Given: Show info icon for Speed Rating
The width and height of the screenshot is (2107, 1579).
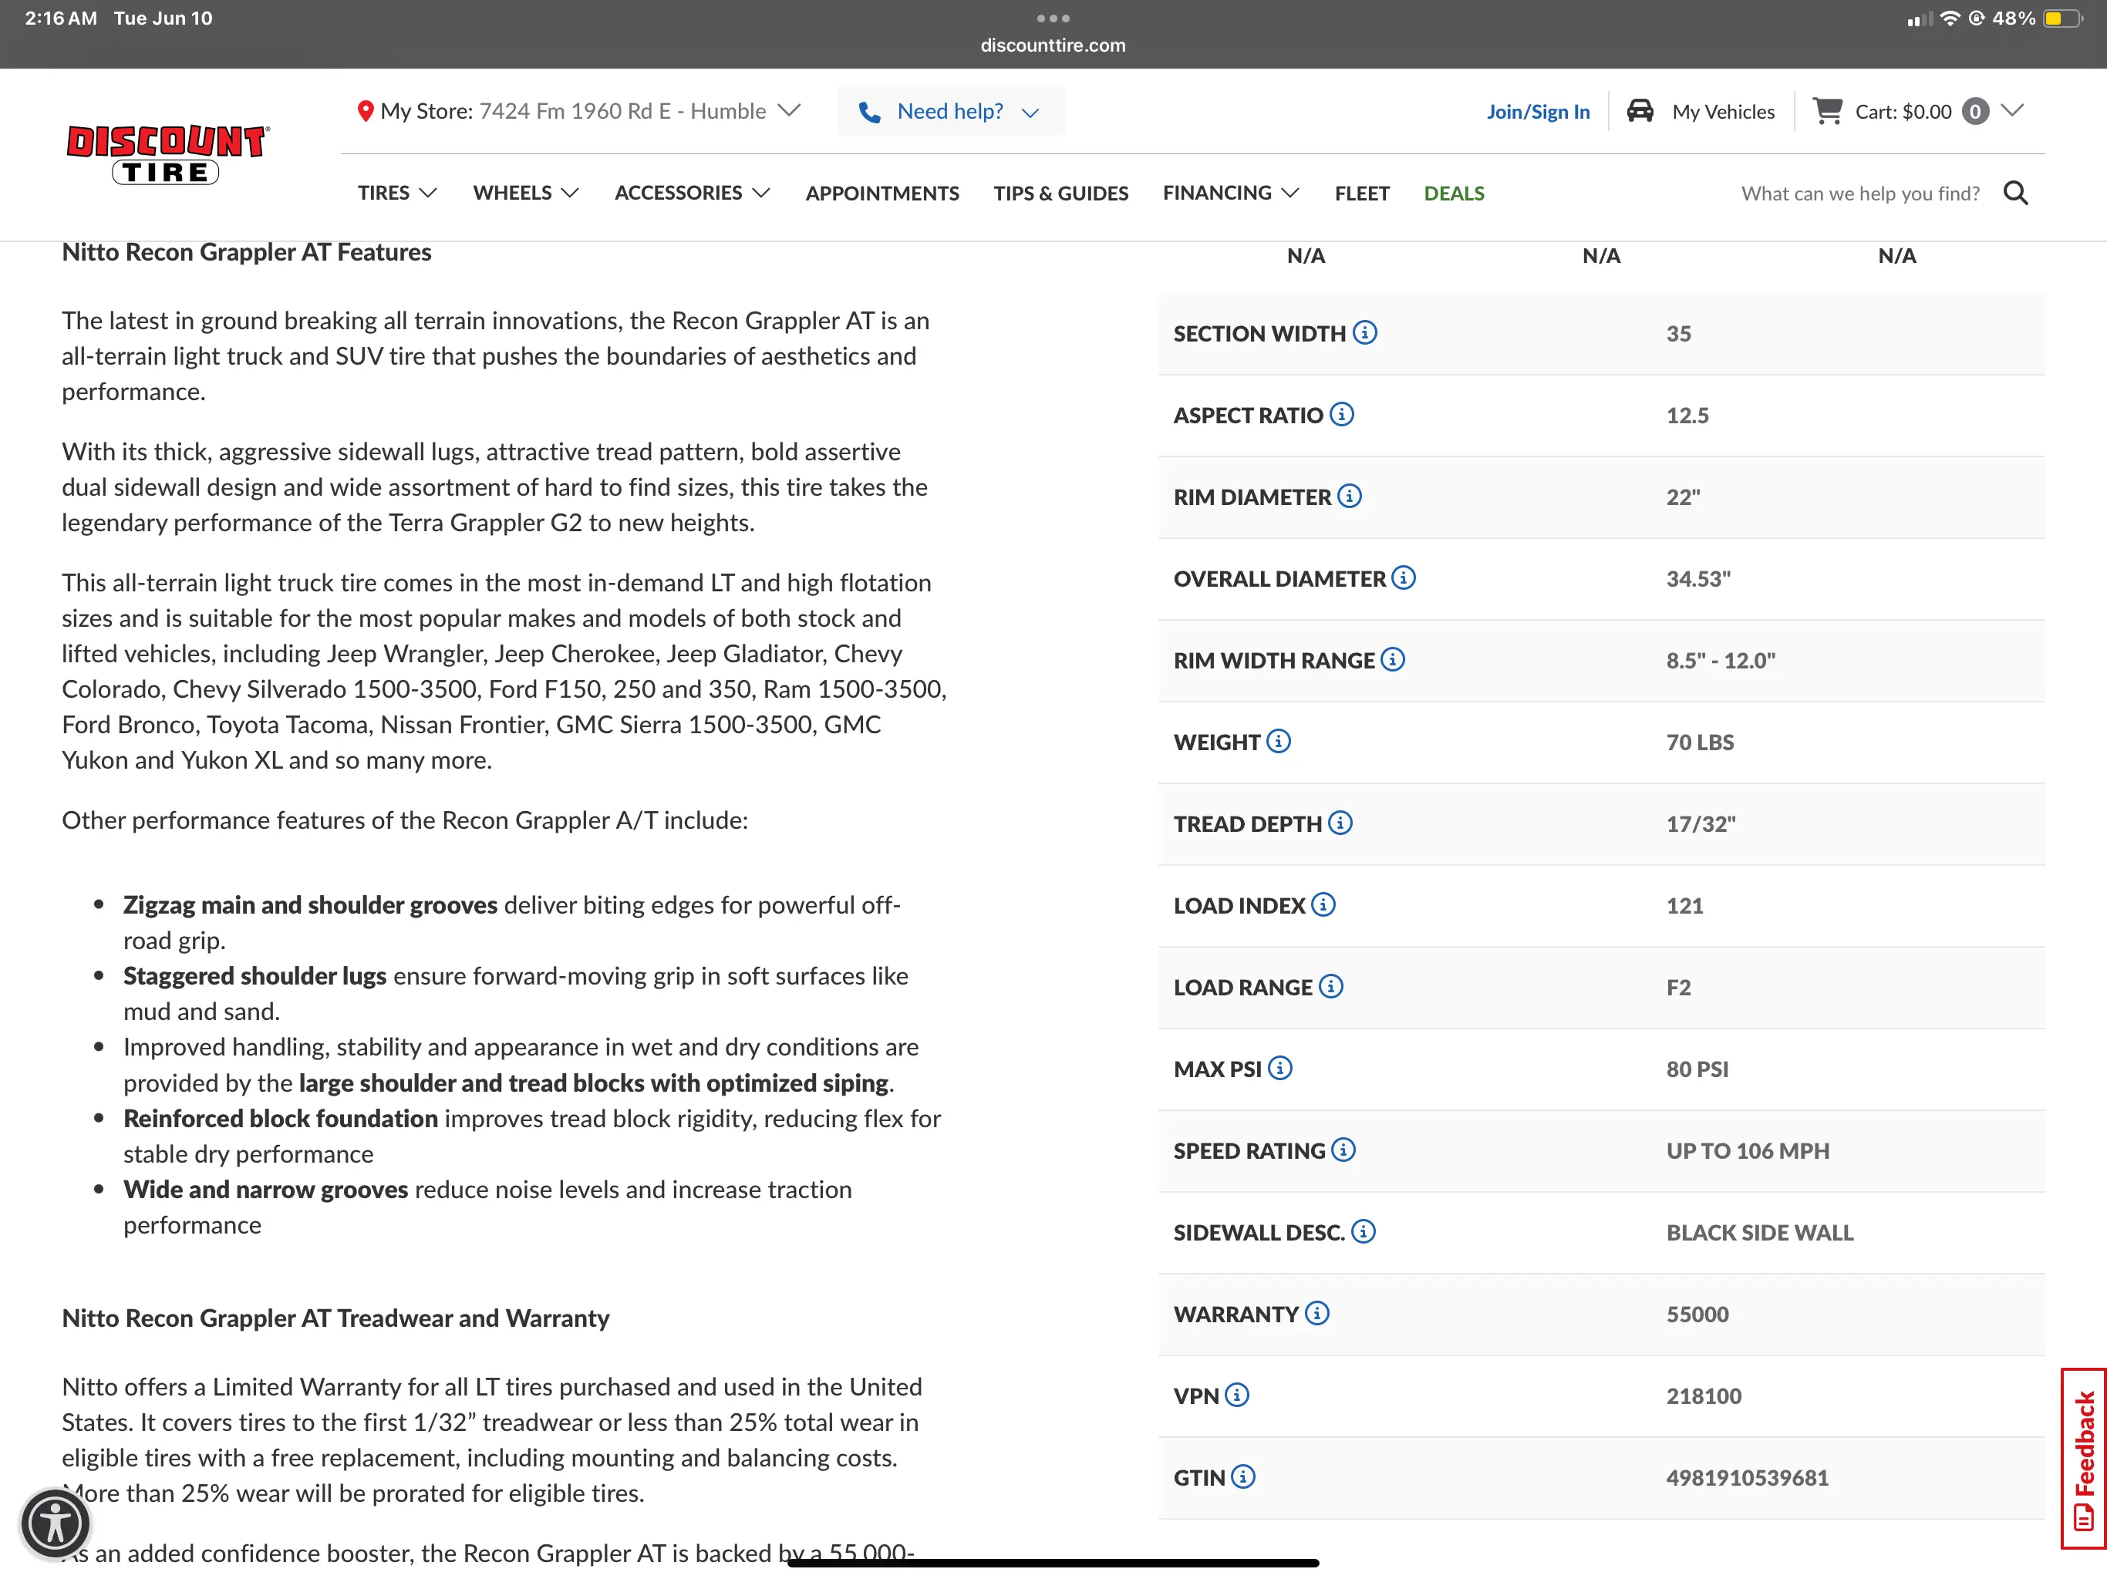Looking at the screenshot, I should pos(1343,1150).
